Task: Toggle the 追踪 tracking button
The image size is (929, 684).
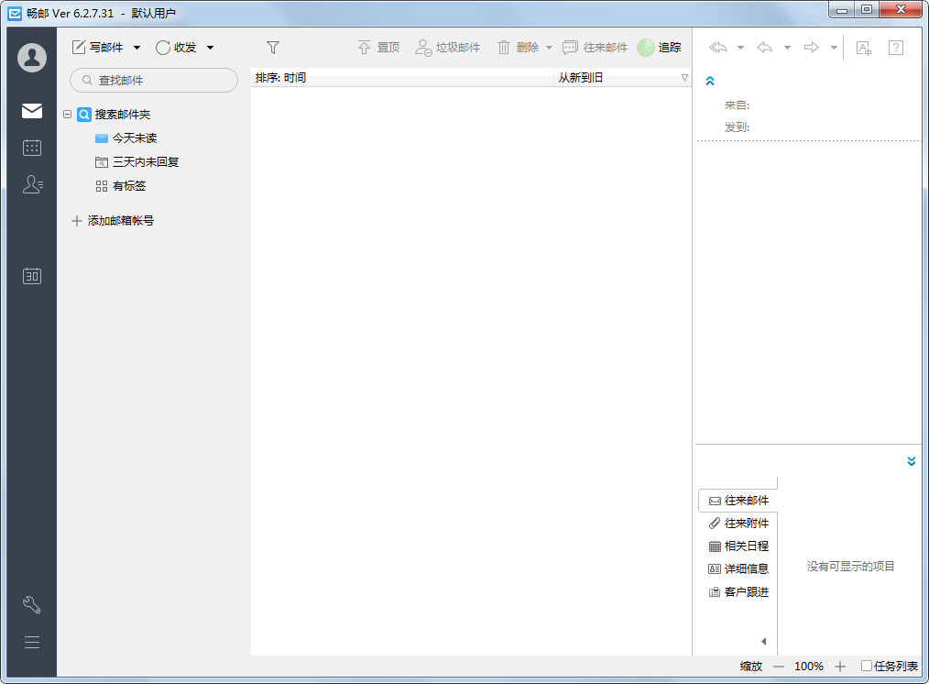Action: pos(660,48)
